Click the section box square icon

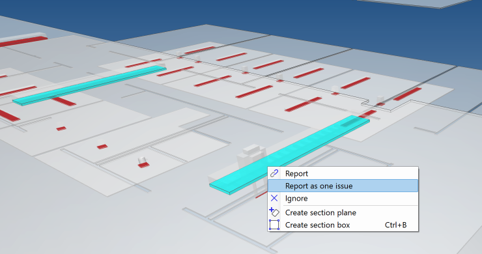pyautogui.click(x=274, y=225)
